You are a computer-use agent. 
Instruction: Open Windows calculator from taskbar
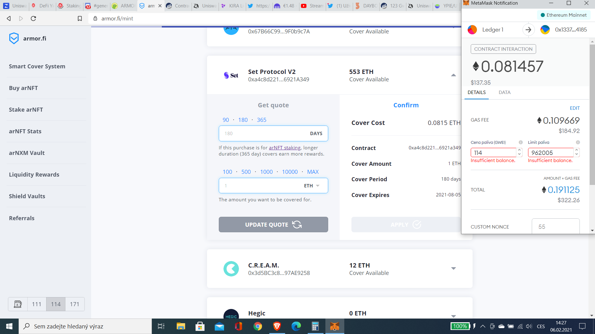pos(315,326)
